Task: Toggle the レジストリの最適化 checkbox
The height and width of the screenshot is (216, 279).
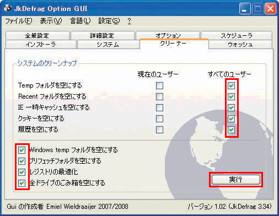Action: click(x=22, y=172)
